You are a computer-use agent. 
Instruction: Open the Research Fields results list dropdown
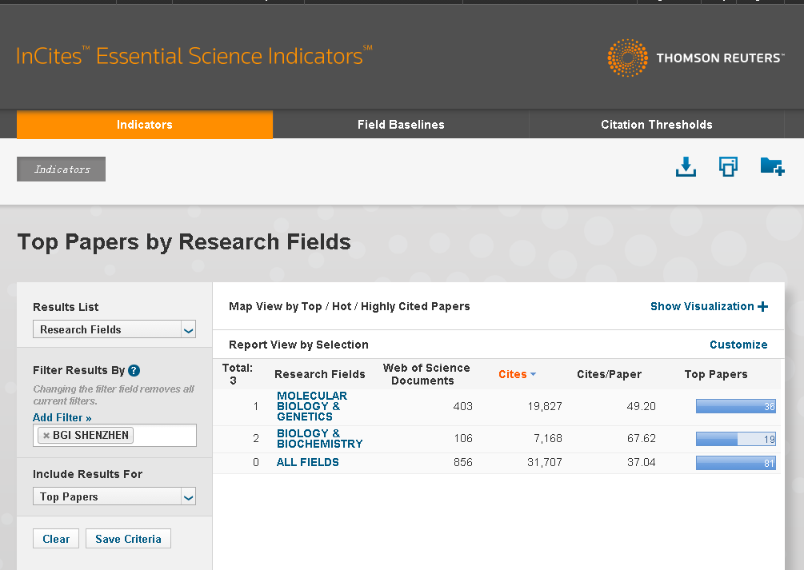[x=114, y=329]
